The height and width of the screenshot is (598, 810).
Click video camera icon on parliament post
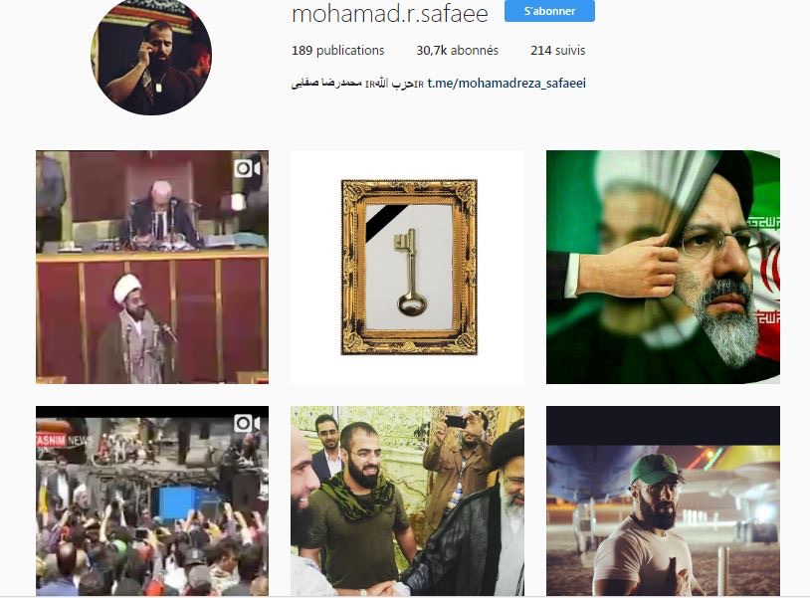click(x=247, y=168)
